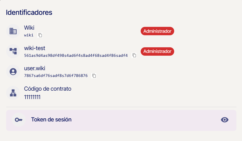Click the session token key icon
This screenshot has width=242, height=141.
(19, 120)
